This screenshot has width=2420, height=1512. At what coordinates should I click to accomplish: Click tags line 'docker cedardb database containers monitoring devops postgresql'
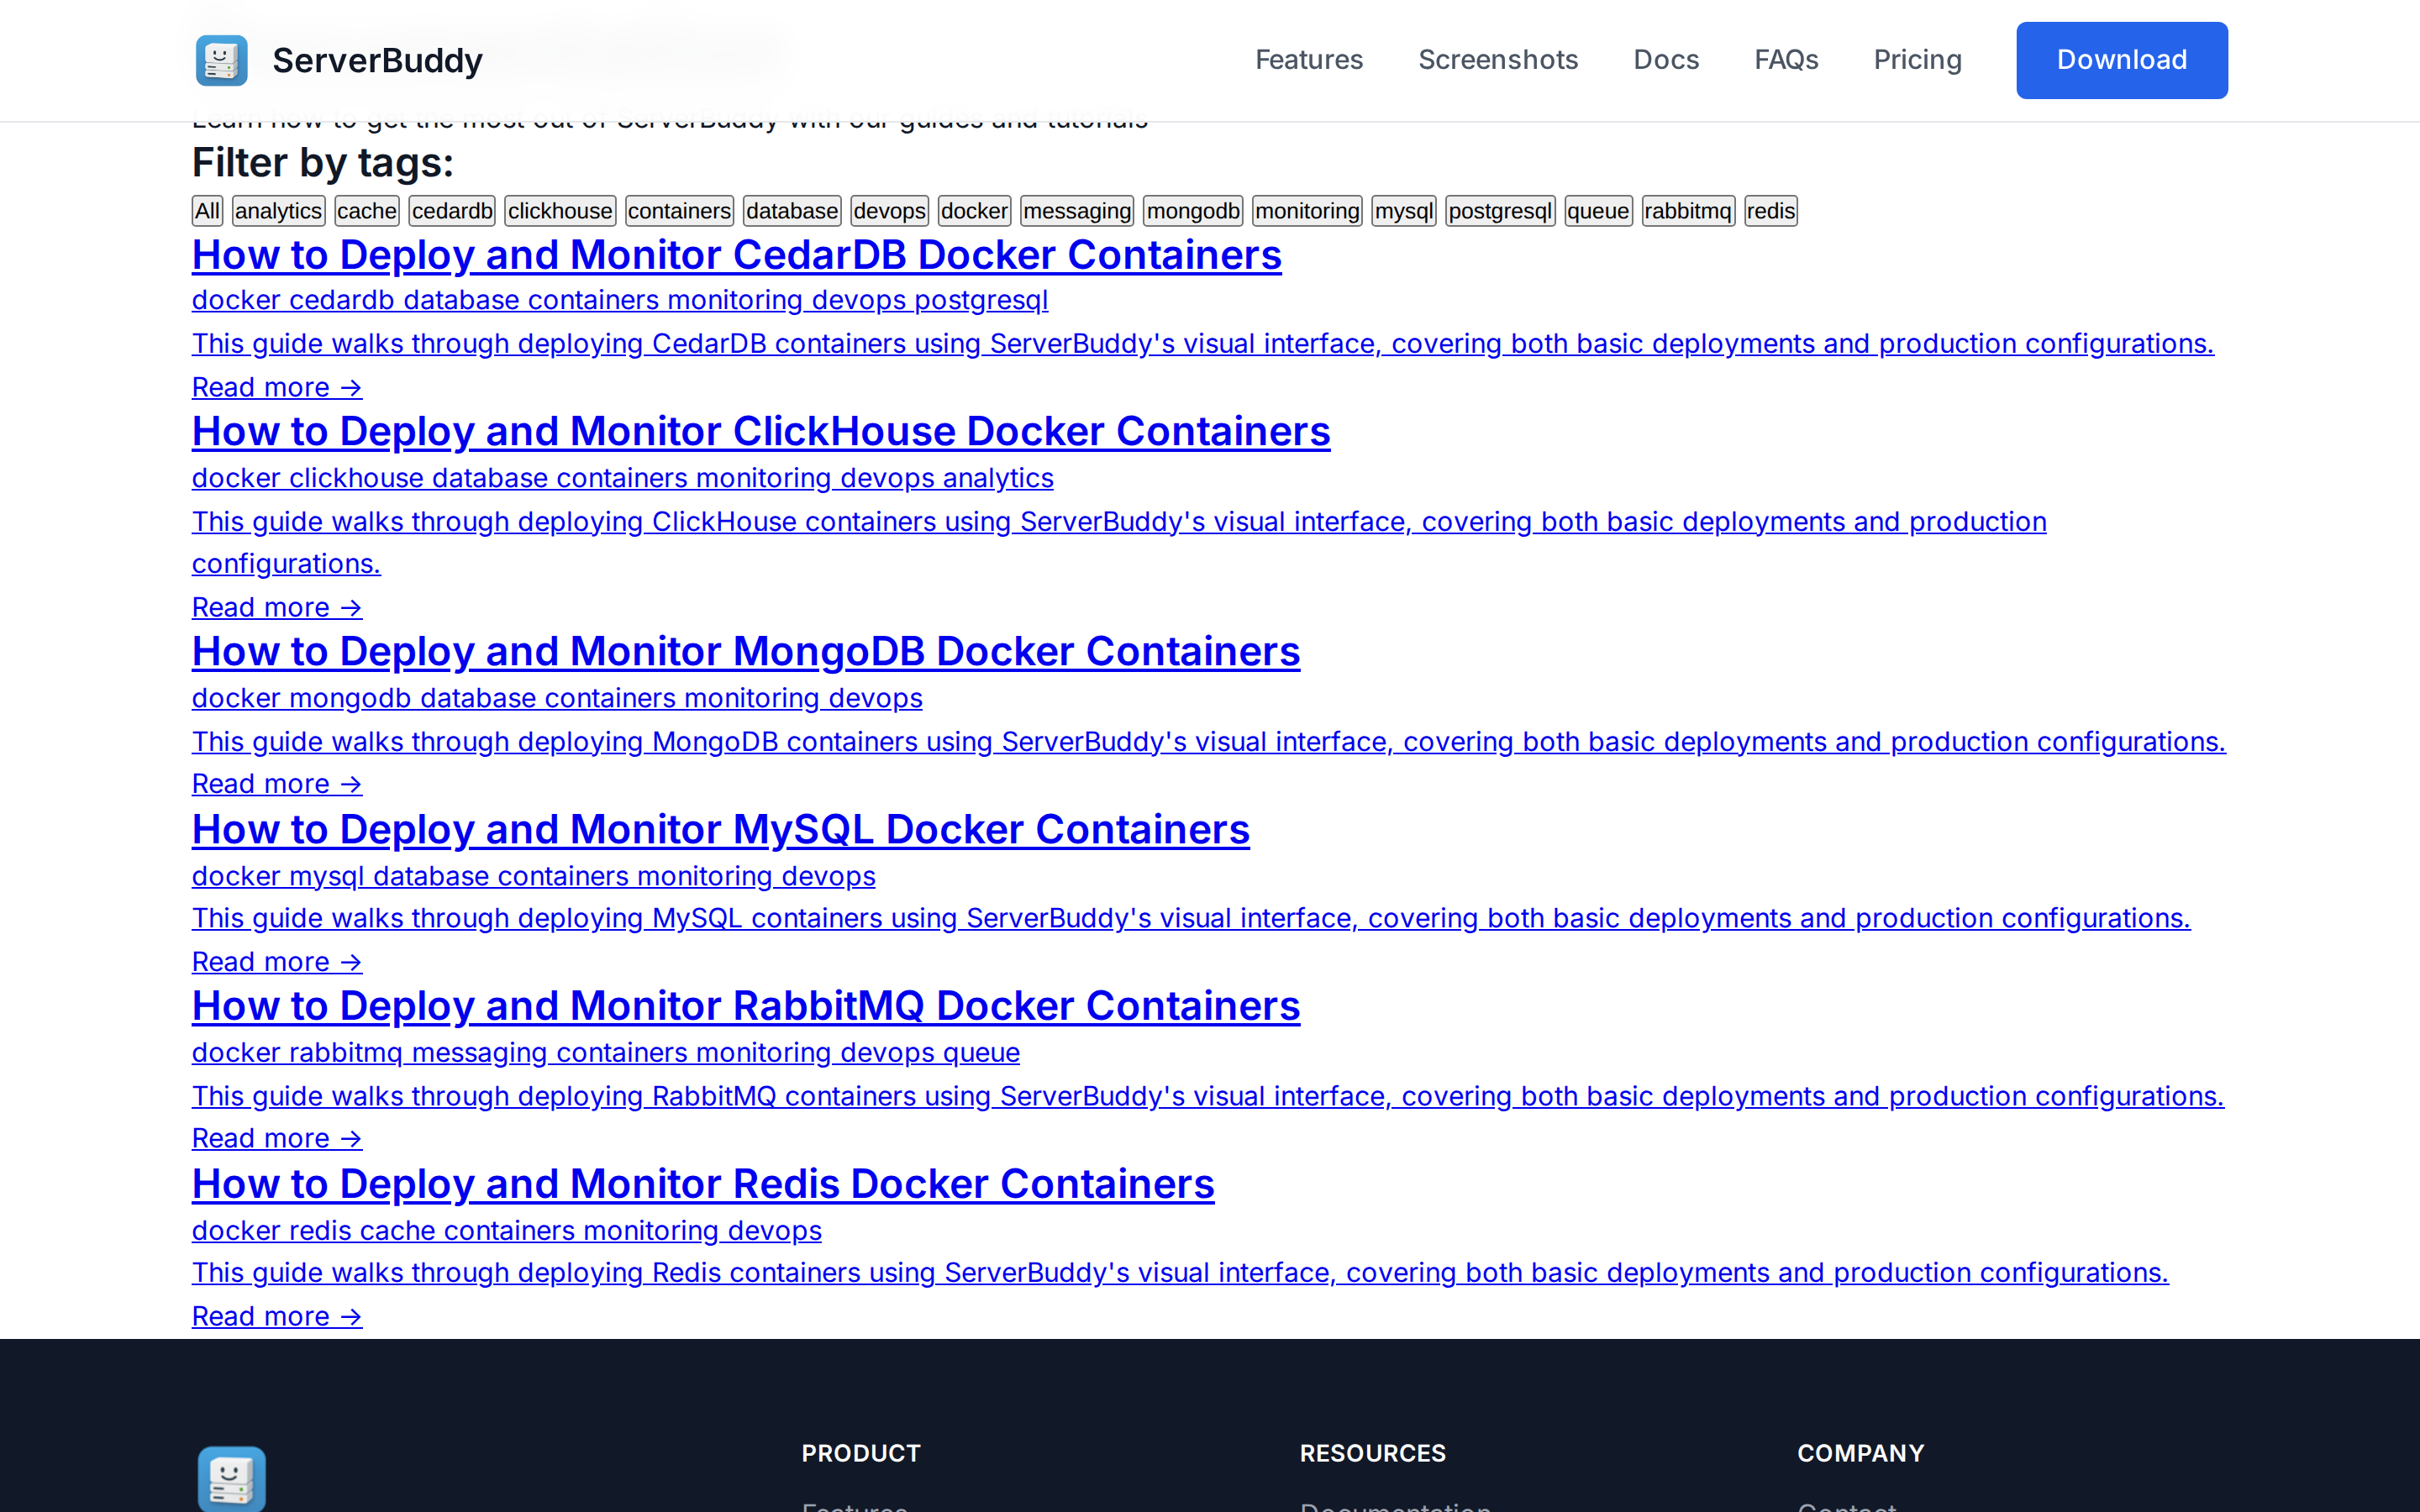(x=620, y=300)
